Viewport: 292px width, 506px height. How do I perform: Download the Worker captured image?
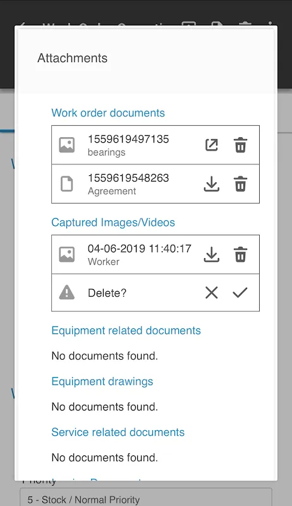click(212, 255)
